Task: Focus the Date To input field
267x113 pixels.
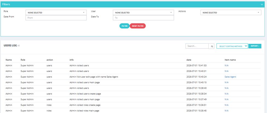Action: coord(143,18)
